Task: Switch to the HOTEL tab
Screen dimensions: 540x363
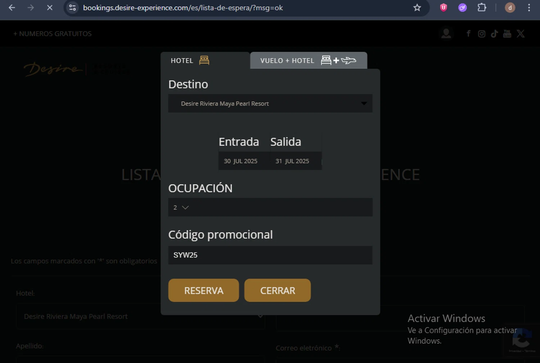Action: (205, 60)
